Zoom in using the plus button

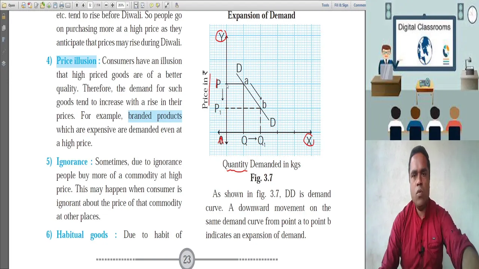113,5
